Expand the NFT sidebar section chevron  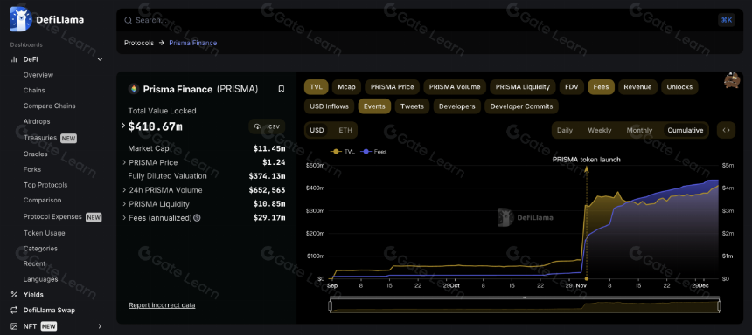pyautogui.click(x=100, y=326)
